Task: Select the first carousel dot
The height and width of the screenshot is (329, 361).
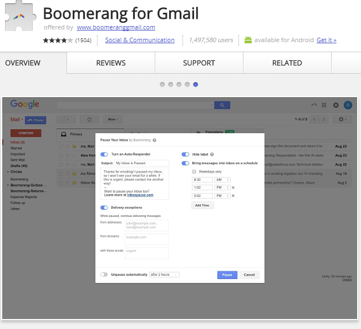Action: pyautogui.click(x=162, y=84)
